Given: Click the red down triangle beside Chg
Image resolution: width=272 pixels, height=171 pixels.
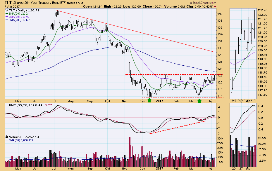Looking at the screenshot, I should 215,7.
